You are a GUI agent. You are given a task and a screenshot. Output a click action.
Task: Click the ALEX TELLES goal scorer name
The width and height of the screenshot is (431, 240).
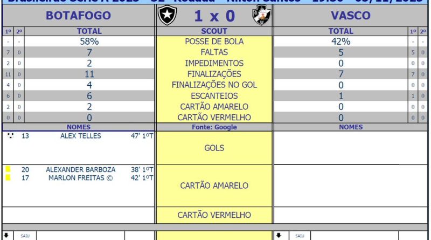pos(80,136)
